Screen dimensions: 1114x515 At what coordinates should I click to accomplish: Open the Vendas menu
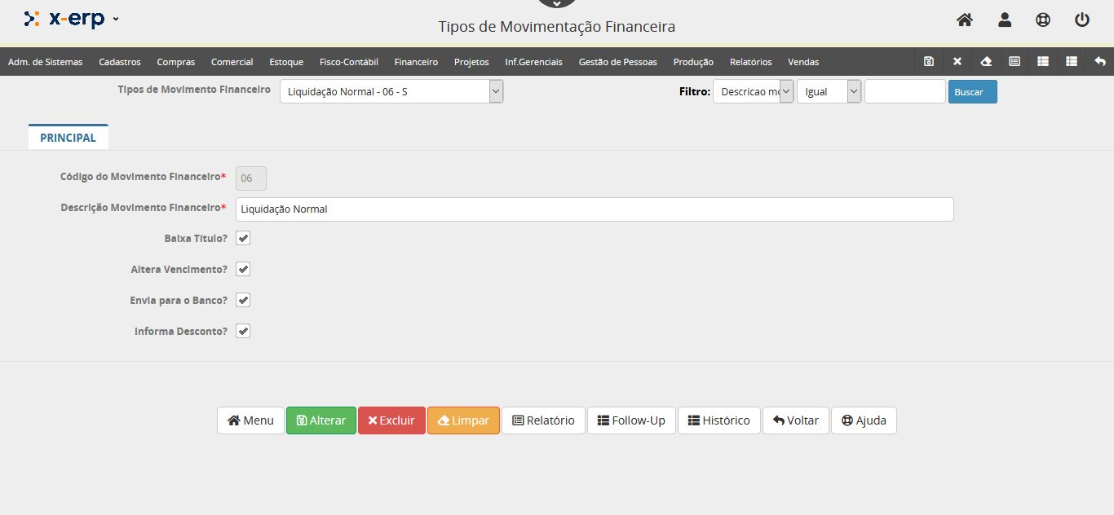pyautogui.click(x=803, y=62)
